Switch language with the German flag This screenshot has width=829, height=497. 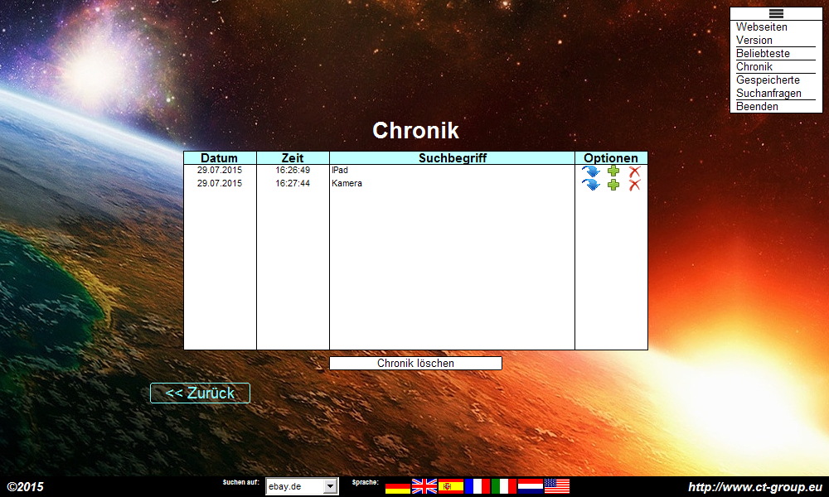pos(398,486)
